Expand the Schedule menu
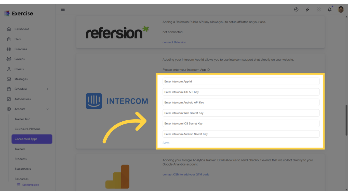Image resolution: width=348 pixels, height=195 pixels. (21, 89)
